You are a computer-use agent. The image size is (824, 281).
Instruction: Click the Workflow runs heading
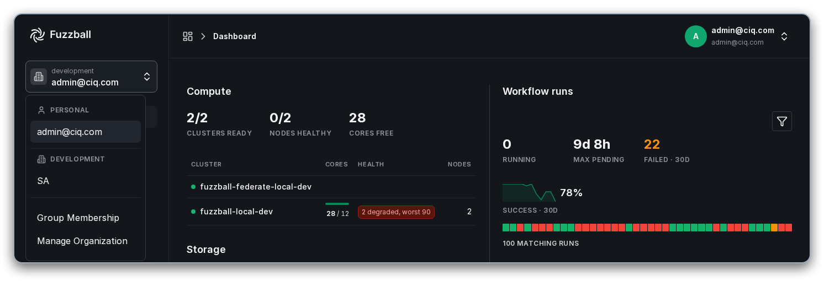[538, 91]
